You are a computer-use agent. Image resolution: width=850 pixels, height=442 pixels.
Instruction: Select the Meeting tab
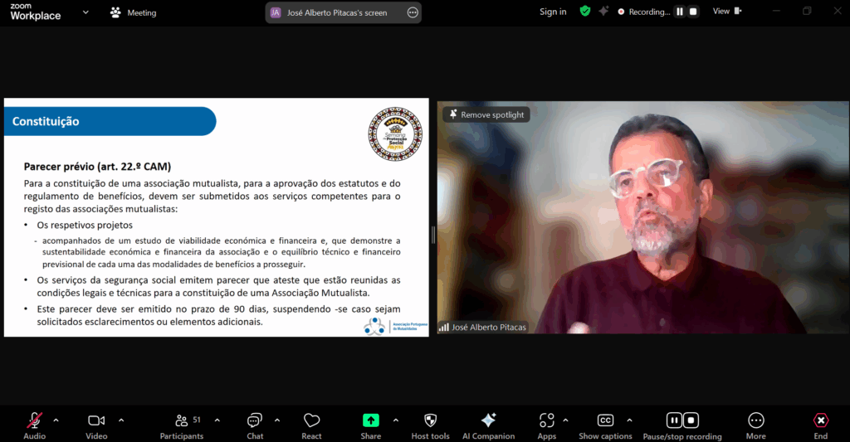pyautogui.click(x=134, y=12)
